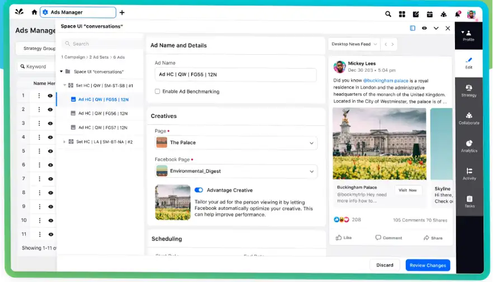Toggle visibility eye for row 8
The image size is (493, 282).
tap(50, 192)
